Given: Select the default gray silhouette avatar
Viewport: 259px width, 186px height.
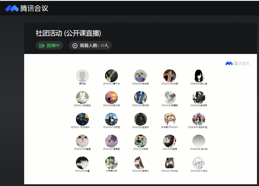Looking at the screenshot, I should [x=82, y=76].
